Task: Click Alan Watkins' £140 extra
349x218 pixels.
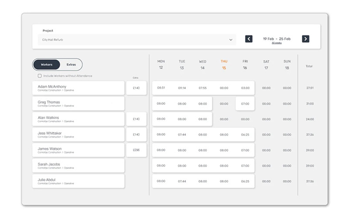Action: [137, 119]
